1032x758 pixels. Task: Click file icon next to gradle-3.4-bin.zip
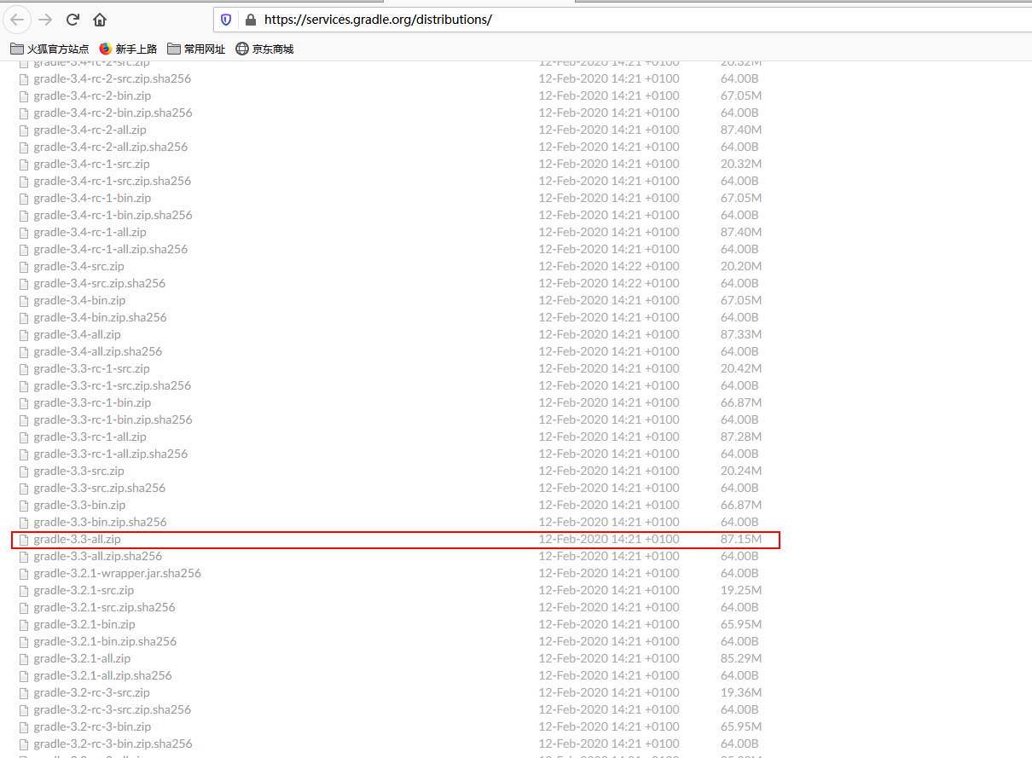[24, 301]
